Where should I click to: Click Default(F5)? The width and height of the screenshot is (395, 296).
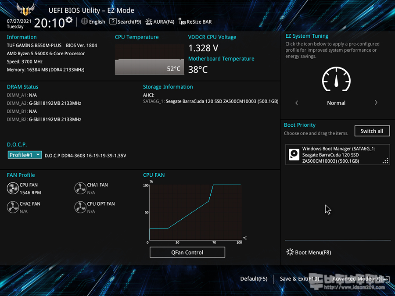pyautogui.click(x=254, y=278)
